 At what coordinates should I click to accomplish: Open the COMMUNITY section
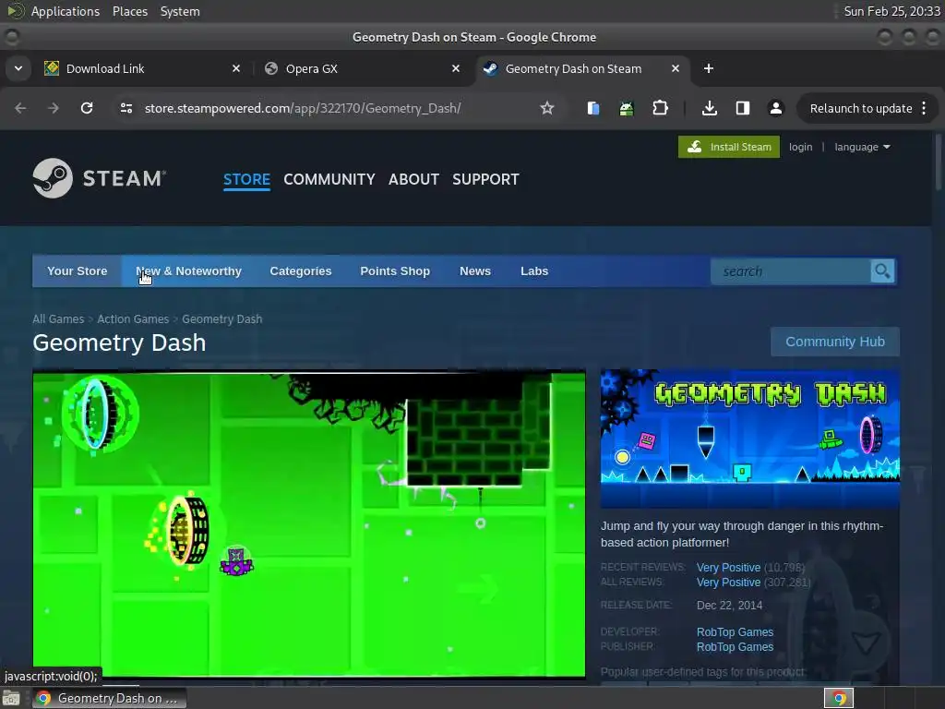329,179
